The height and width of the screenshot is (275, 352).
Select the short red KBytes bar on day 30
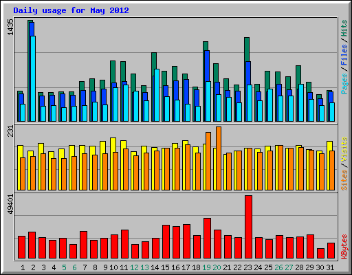coord(320,254)
